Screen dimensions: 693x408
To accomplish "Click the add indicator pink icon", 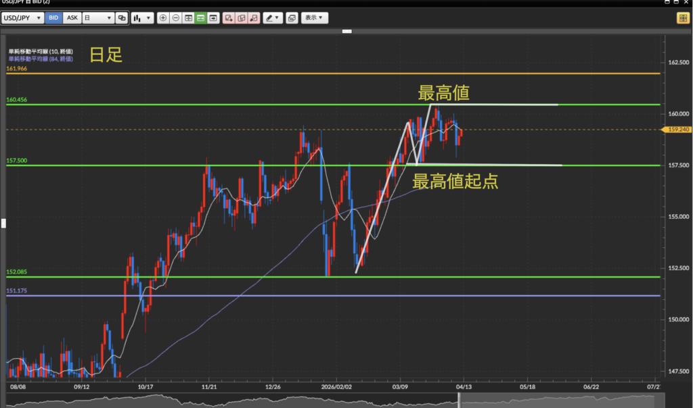I will [228, 18].
